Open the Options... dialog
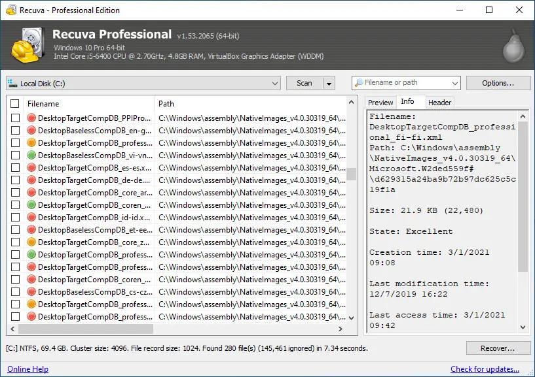The image size is (535, 377). tap(498, 83)
